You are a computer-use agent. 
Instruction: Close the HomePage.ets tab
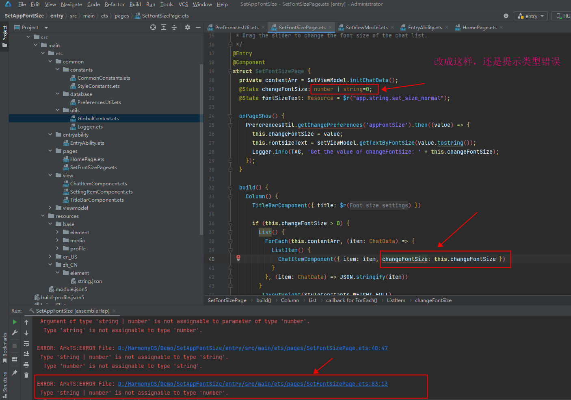point(501,27)
